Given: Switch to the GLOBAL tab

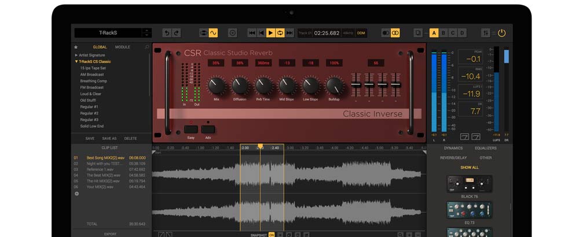Looking at the screenshot, I should [x=100, y=47].
